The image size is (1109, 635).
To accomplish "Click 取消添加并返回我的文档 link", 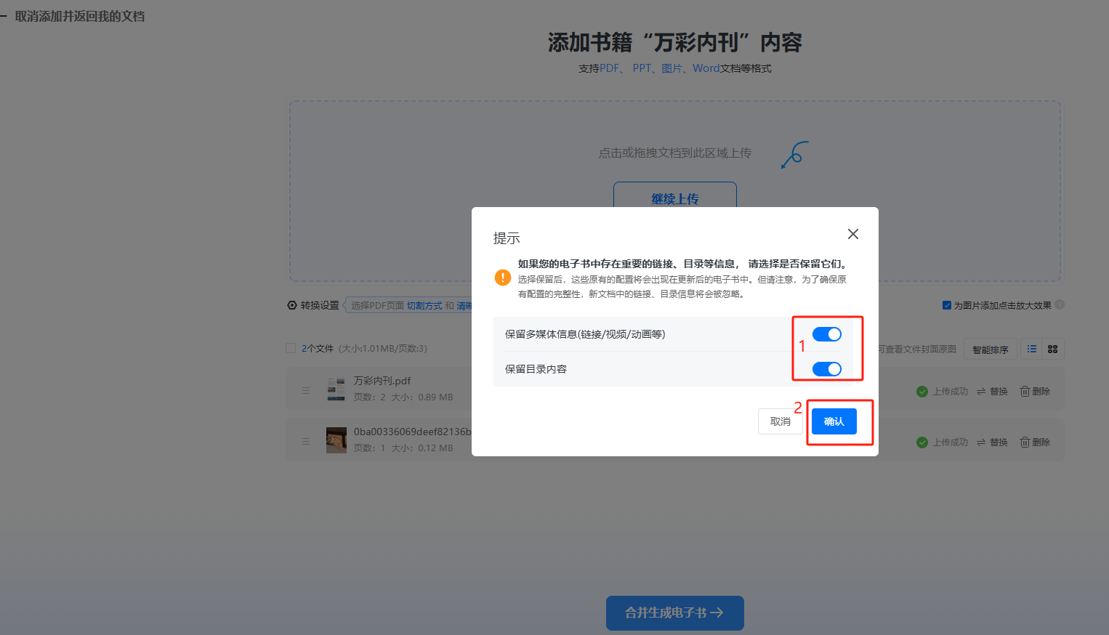I will tap(79, 16).
